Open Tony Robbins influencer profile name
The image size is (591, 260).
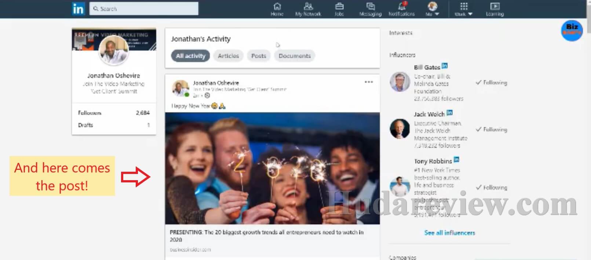pyautogui.click(x=433, y=161)
